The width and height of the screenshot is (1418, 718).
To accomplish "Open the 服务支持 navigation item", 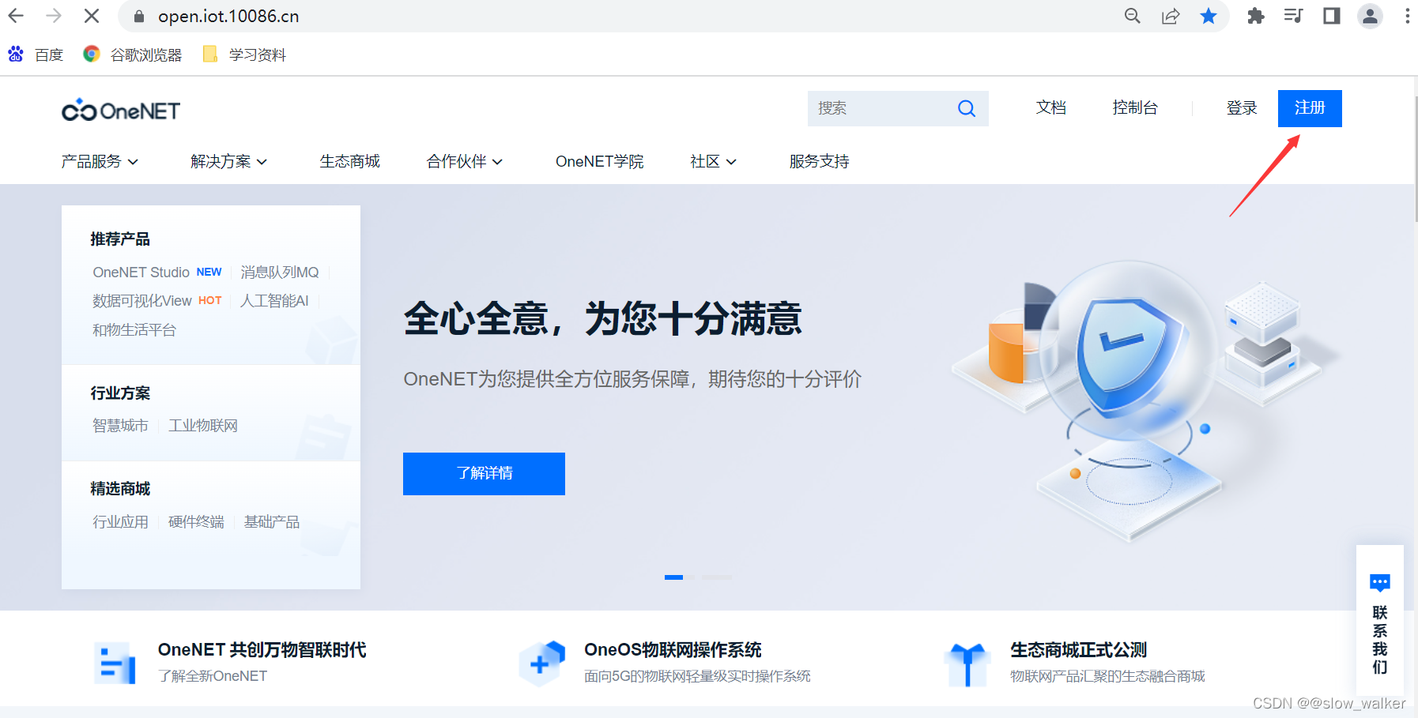I will [819, 161].
